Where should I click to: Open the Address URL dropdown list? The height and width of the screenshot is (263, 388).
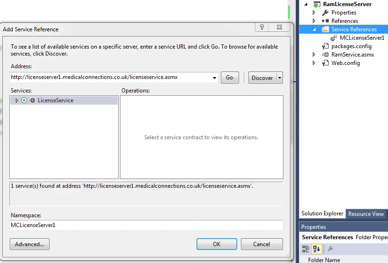pyautogui.click(x=214, y=78)
